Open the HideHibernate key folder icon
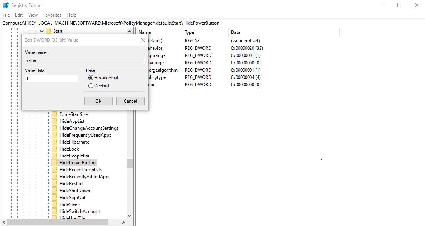Screen dimensions: 425x226 tap(54, 142)
